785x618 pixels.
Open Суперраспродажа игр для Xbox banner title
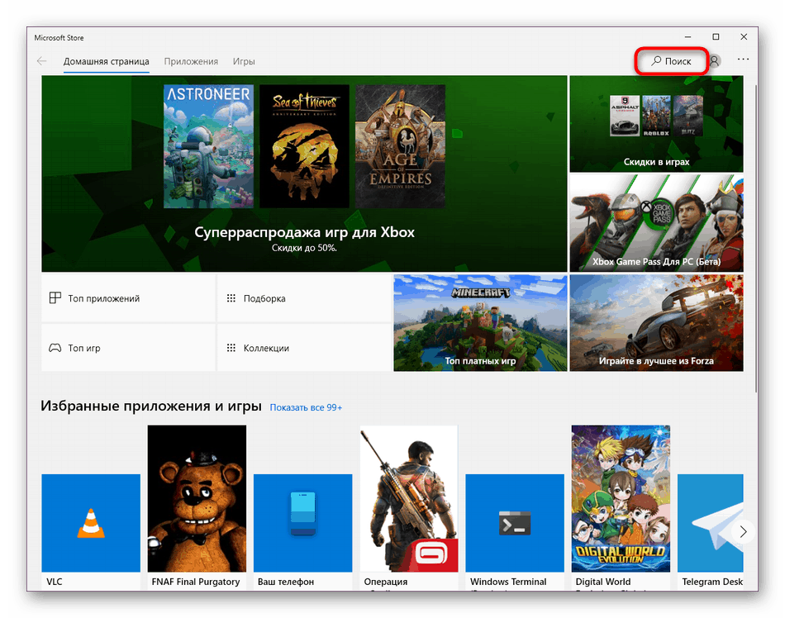pyautogui.click(x=304, y=232)
